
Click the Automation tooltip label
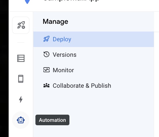pos(52,120)
